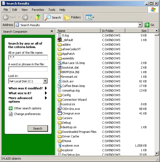Open the File menu

tap(6, 10)
